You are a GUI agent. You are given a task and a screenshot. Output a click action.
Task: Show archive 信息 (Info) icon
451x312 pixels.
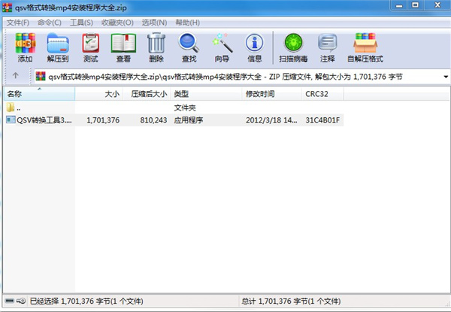click(255, 47)
